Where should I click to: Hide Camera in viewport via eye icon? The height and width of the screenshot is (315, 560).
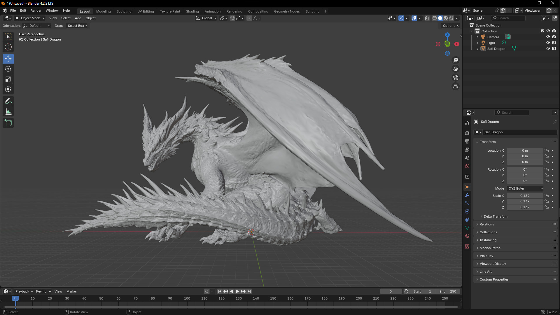(x=548, y=37)
